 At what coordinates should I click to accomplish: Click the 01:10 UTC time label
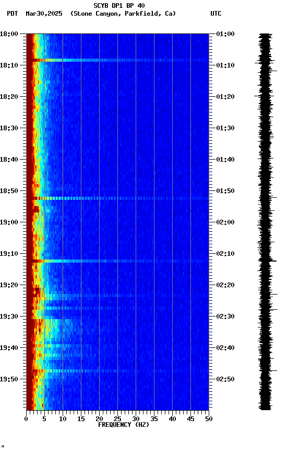click(x=225, y=65)
